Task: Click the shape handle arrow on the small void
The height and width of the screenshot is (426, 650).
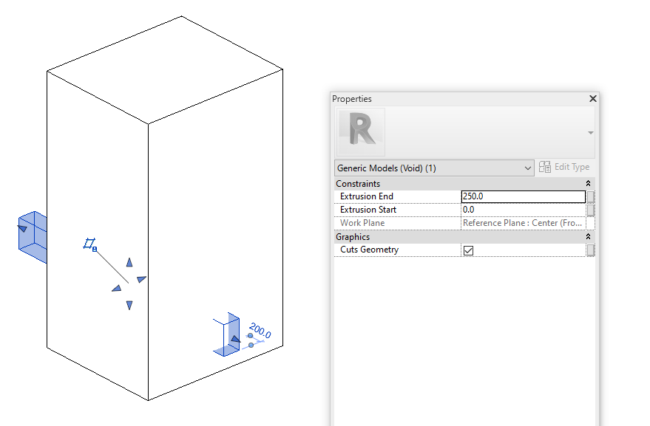Action: click(235, 340)
